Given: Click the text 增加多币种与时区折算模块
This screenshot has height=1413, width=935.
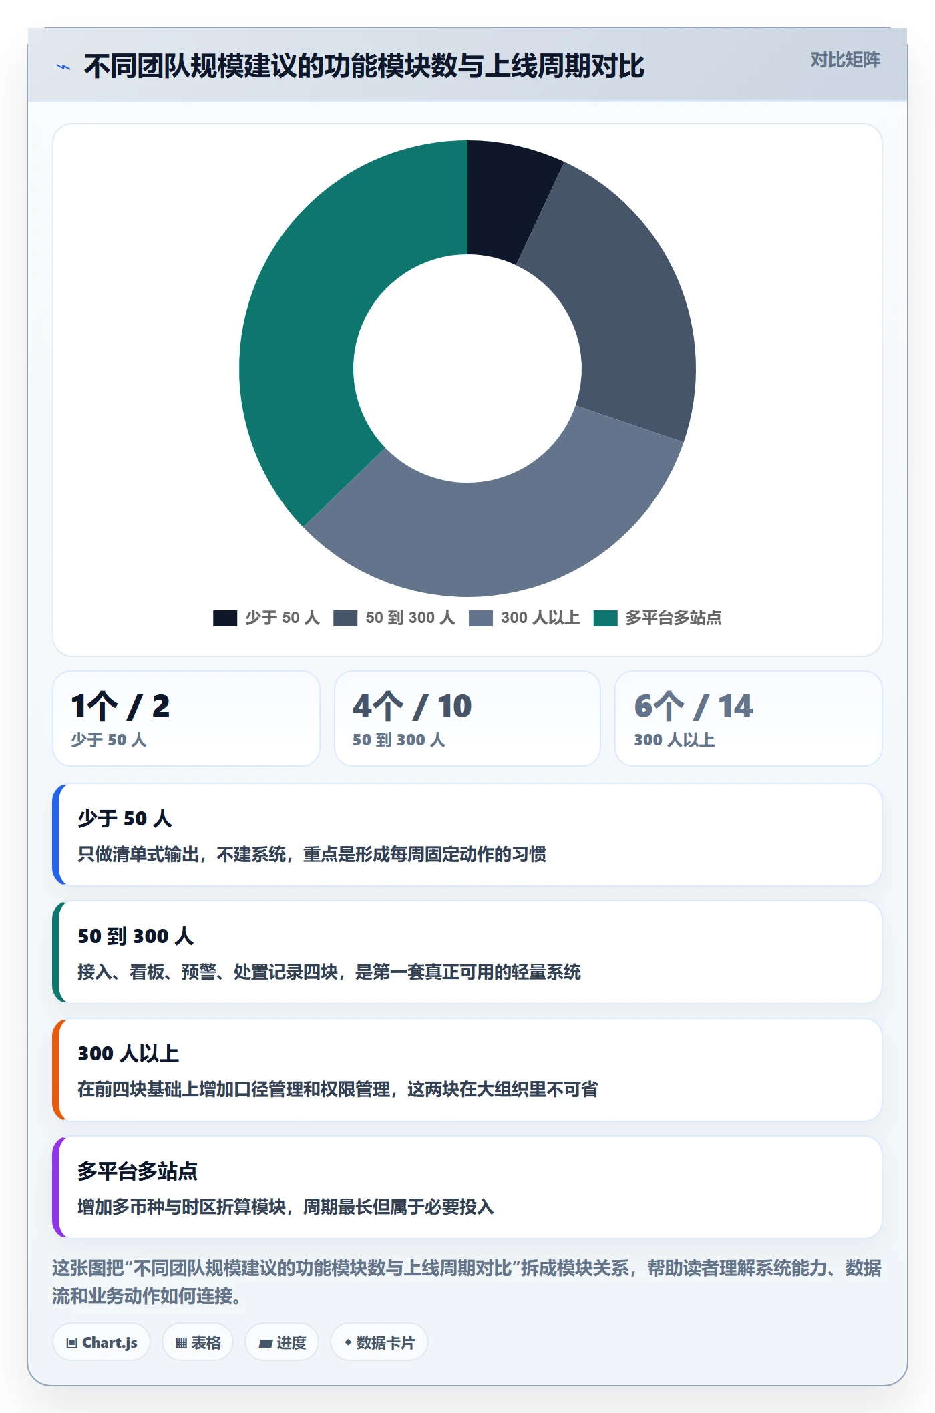Looking at the screenshot, I should (182, 1207).
